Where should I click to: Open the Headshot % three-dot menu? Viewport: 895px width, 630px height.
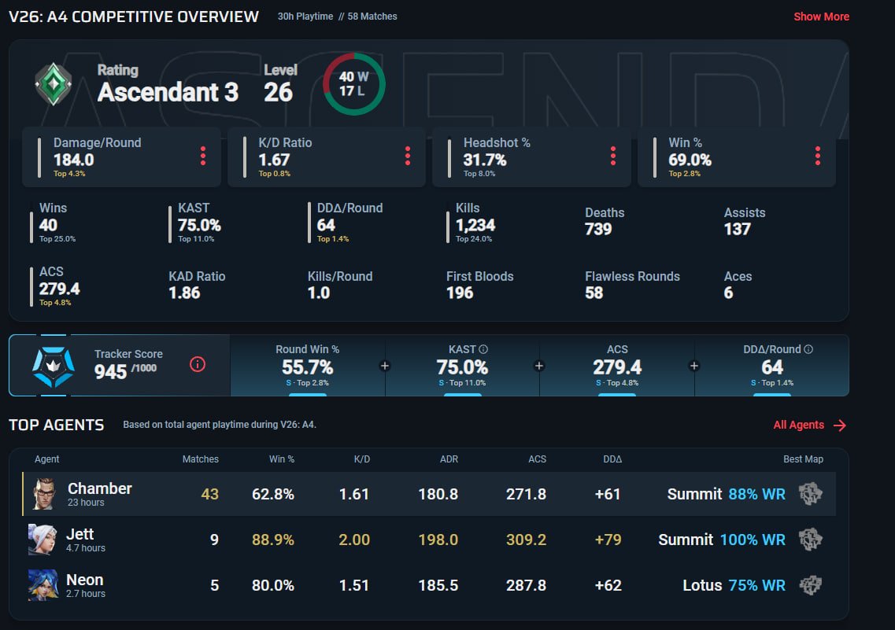click(613, 157)
